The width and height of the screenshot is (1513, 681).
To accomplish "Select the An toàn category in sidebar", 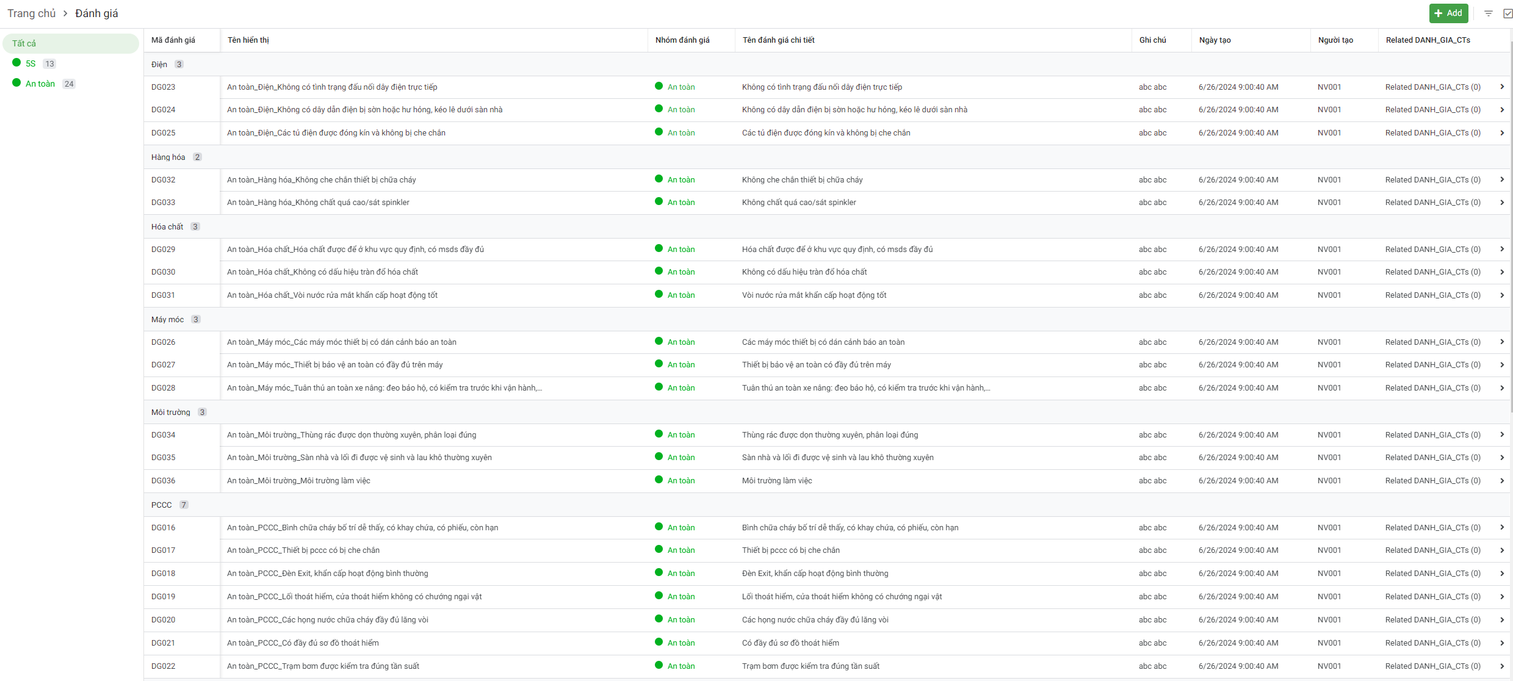I will [40, 84].
